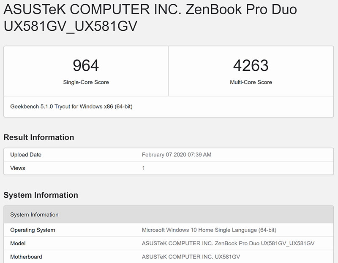Click the Motherboard row label
Image resolution: width=338 pixels, height=263 pixels.
click(x=26, y=257)
